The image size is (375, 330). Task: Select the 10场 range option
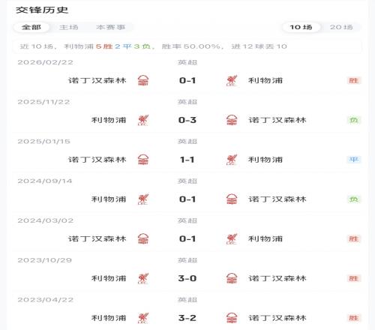301,27
